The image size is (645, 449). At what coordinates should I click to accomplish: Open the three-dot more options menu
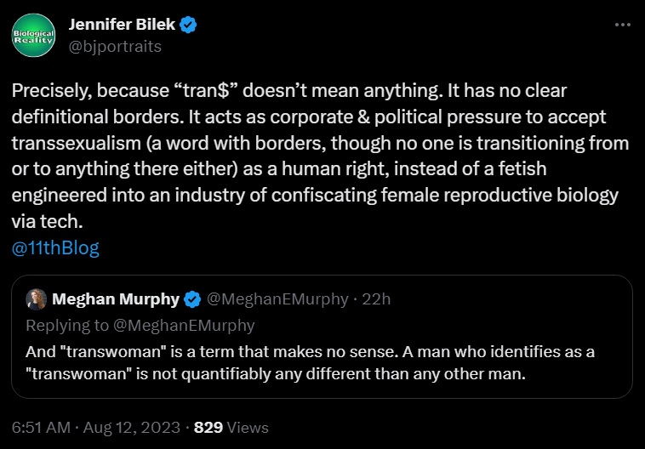pyautogui.click(x=623, y=26)
